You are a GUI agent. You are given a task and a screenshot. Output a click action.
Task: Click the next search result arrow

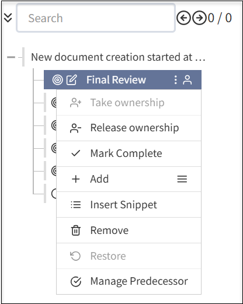199,18
